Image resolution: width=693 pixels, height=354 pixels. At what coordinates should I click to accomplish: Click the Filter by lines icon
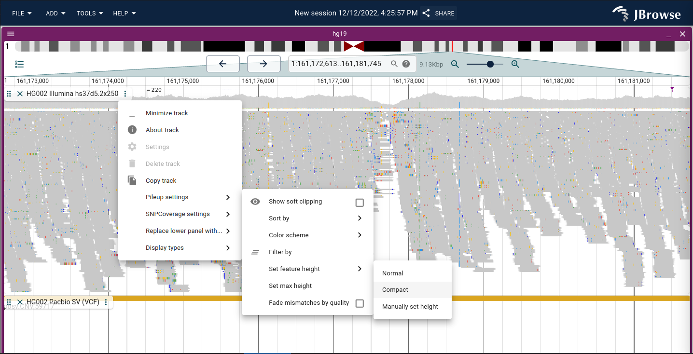tap(255, 252)
